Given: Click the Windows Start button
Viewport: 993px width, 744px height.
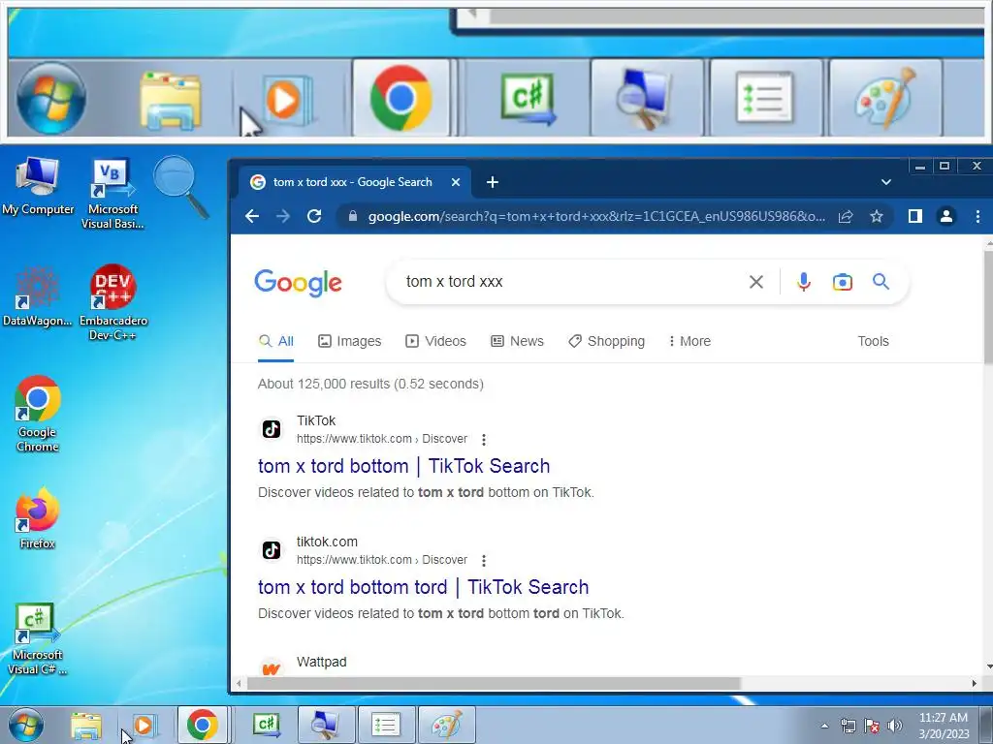Looking at the screenshot, I should 26,725.
